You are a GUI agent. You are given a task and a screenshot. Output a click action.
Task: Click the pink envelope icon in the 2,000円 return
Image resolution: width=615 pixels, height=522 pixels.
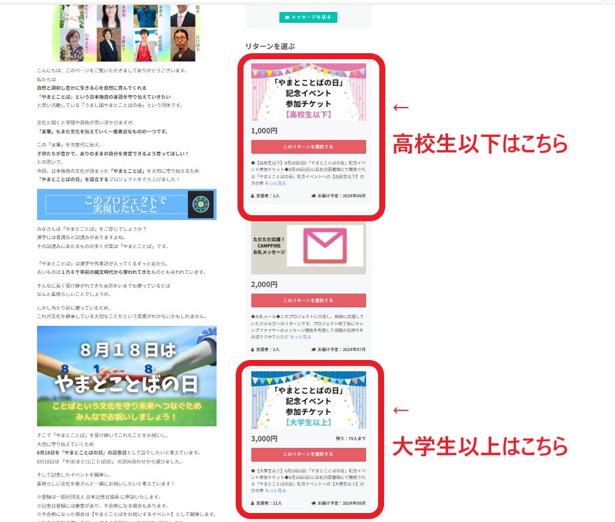point(325,245)
